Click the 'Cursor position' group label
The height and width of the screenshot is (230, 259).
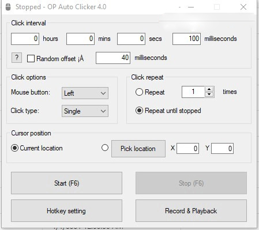coord(31,133)
